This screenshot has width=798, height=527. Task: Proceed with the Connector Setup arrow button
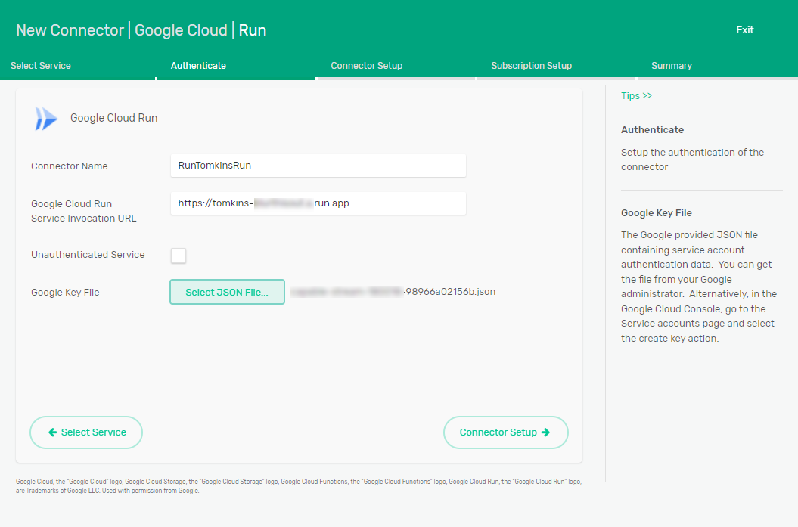pyautogui.click(x=505, y=432)
